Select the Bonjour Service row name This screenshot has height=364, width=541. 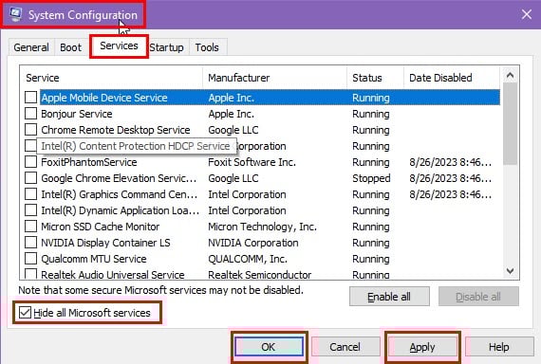pyautogui.click(x=77, y=114)
